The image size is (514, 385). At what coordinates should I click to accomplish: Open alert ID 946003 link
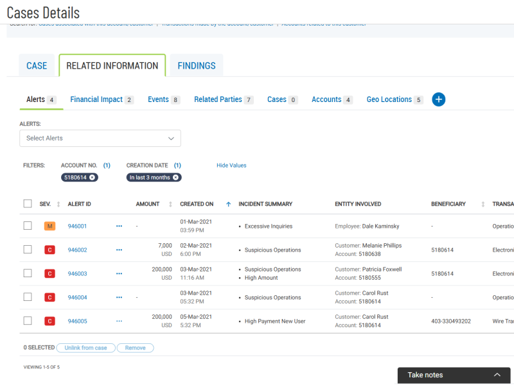point(77,274)
